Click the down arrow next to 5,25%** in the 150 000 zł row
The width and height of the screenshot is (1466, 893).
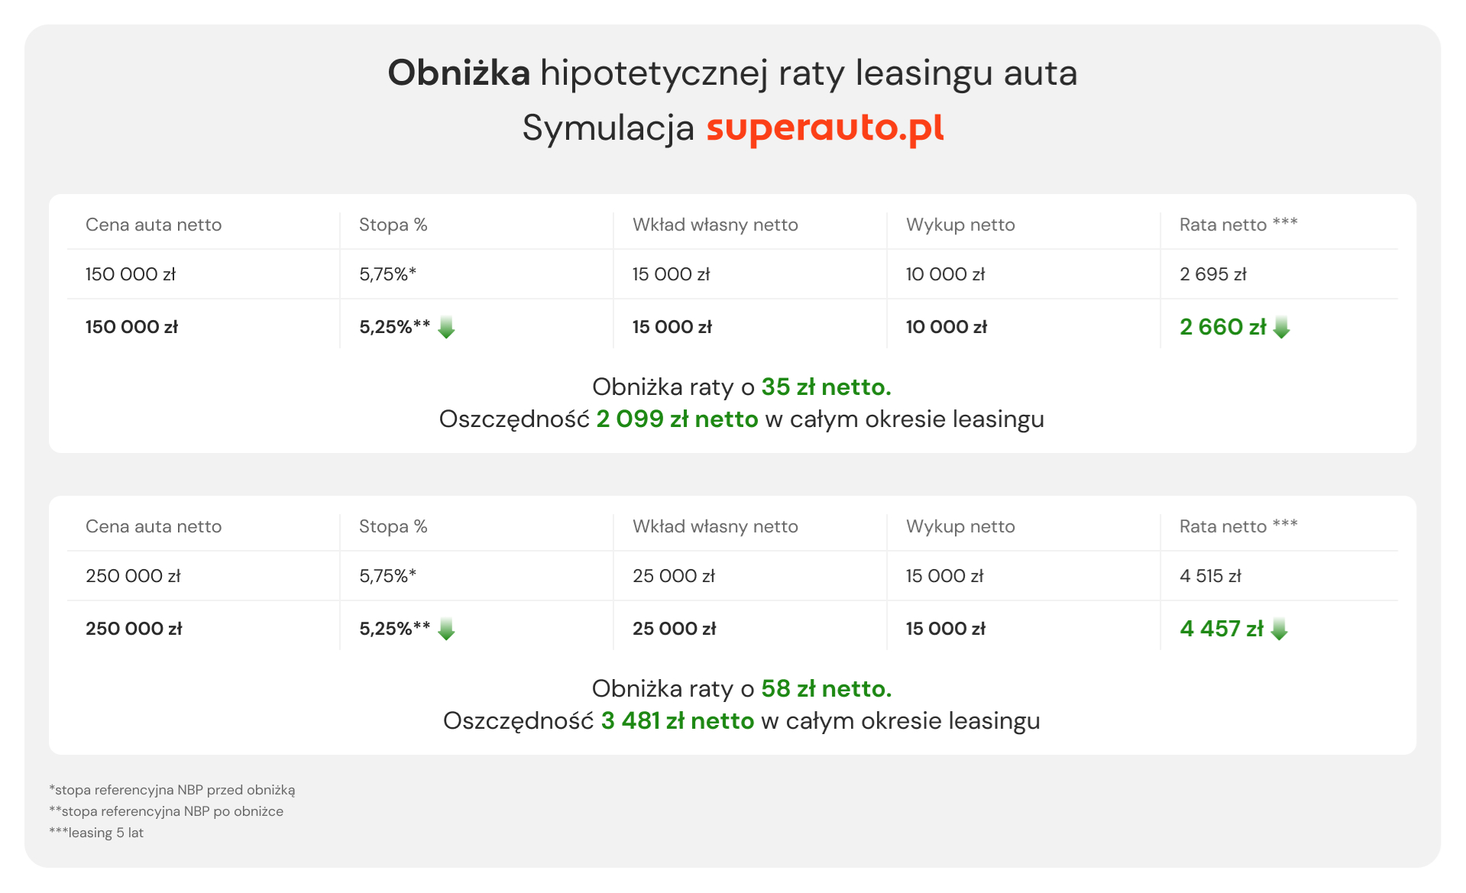pyautogui.click(x=447, y=328)
